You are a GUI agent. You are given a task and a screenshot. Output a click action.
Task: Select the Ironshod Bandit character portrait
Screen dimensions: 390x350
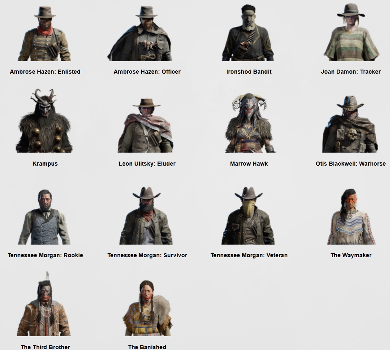[x=249, y=33]
